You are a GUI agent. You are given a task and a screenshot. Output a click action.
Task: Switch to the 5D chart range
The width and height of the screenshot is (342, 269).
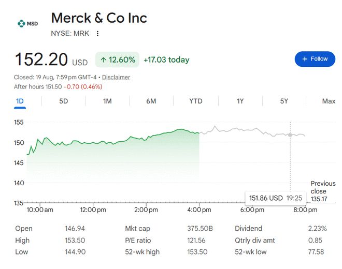click(x=64, y=101)
